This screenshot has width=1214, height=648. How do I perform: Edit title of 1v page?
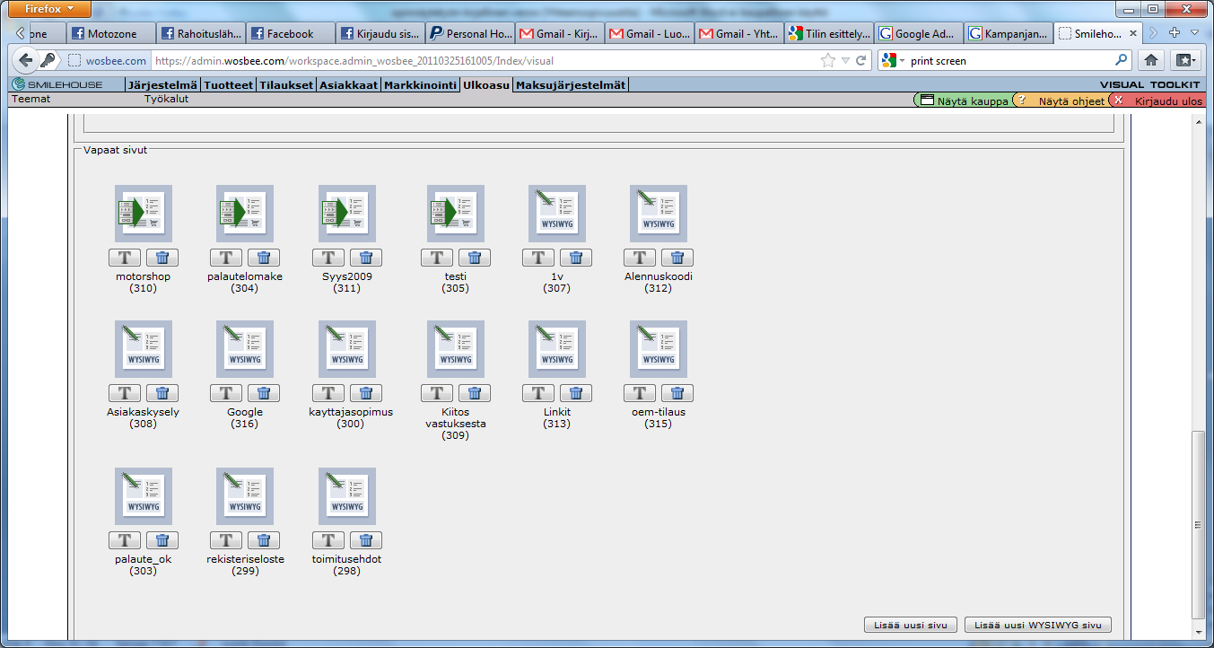pos(538,258)
